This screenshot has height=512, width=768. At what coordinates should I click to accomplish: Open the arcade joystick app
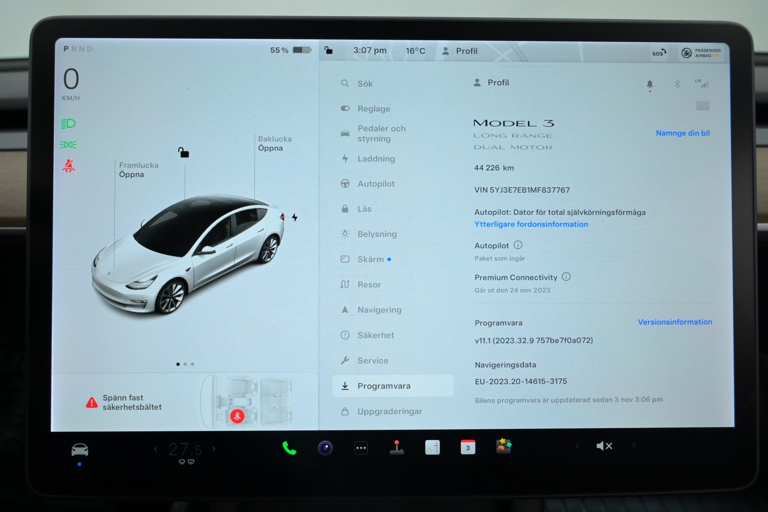tap(397, 448)
